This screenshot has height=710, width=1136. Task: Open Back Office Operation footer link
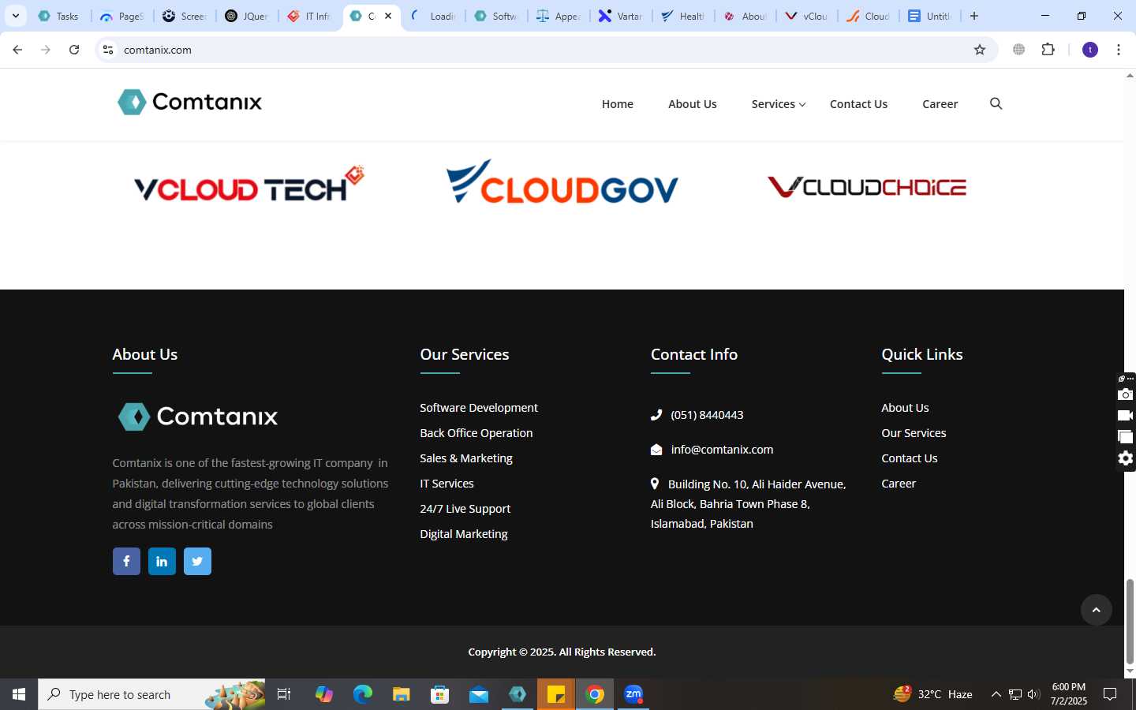pyautogui.click(x=476, y=433)
